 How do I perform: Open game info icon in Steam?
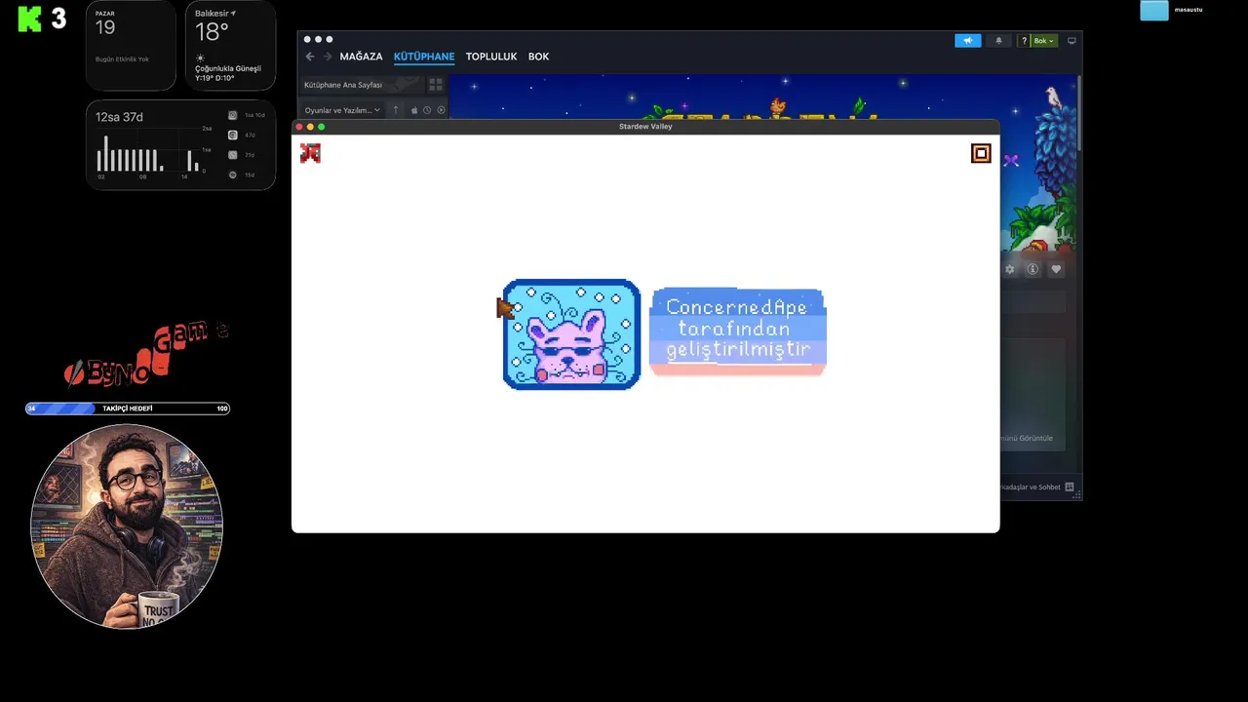point(1033,269)
